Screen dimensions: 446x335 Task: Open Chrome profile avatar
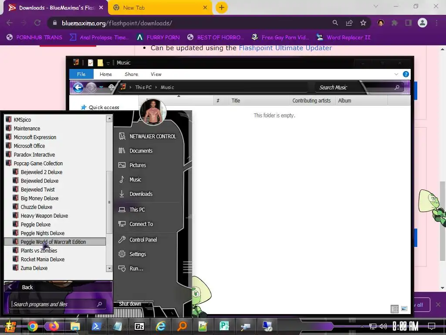tap(422, 23)
